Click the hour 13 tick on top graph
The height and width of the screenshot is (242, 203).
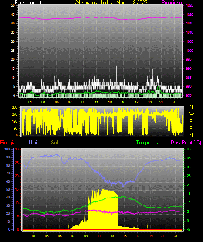[110, 102]
